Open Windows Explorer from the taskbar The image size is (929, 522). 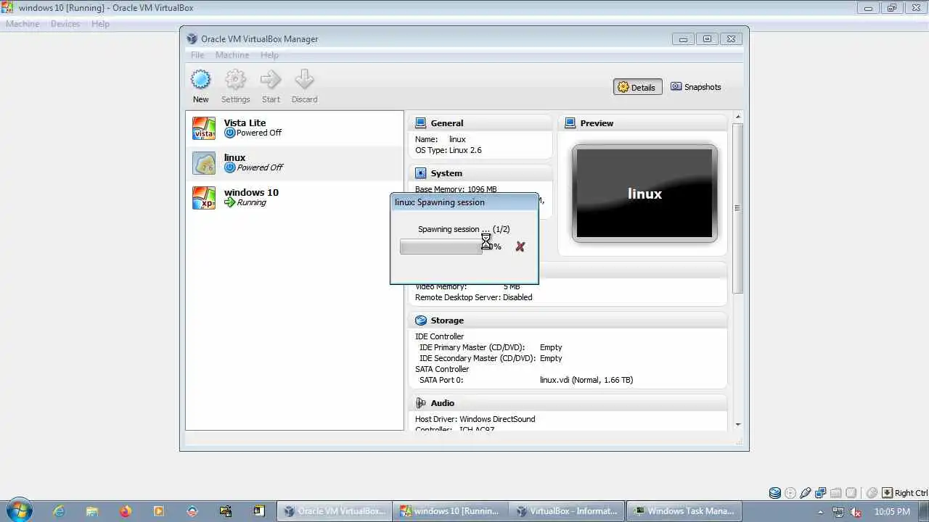tap(92, 511)
